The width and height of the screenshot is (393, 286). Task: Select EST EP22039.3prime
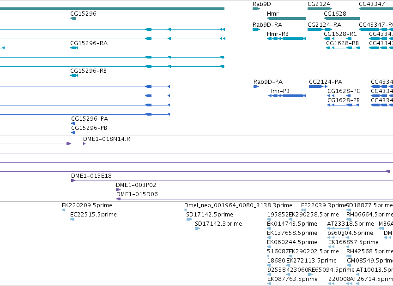point(324,205)
